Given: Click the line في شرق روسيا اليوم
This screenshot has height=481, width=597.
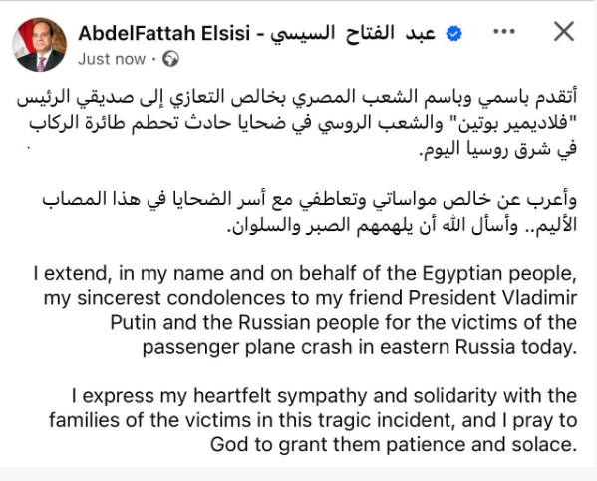Looking at the screenshot, I should (x=498, y=149).
